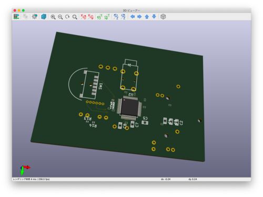Toggle raytracing render blue cube icon

click(x=44, y=17)
